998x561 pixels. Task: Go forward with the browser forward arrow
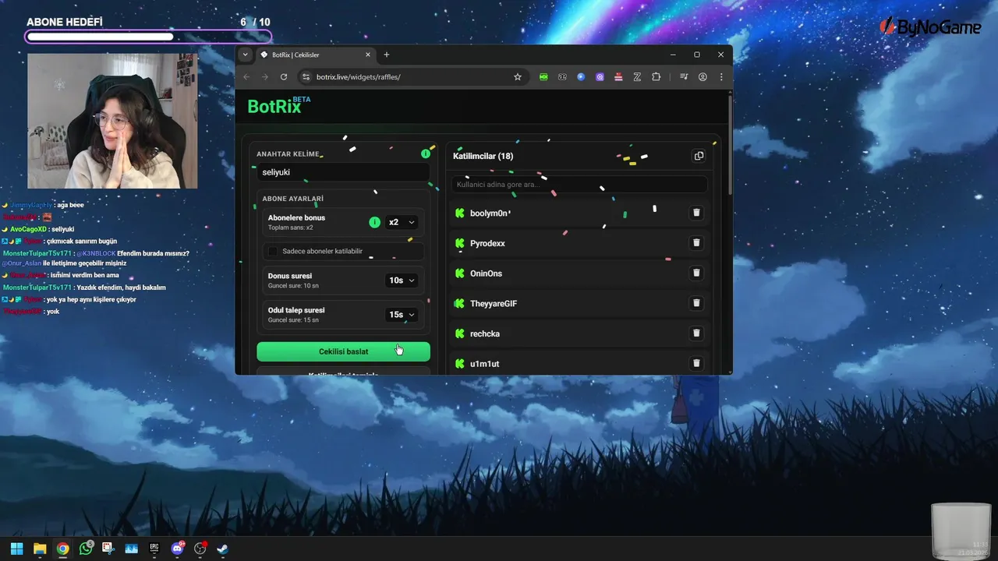click(x=264, y=77)
